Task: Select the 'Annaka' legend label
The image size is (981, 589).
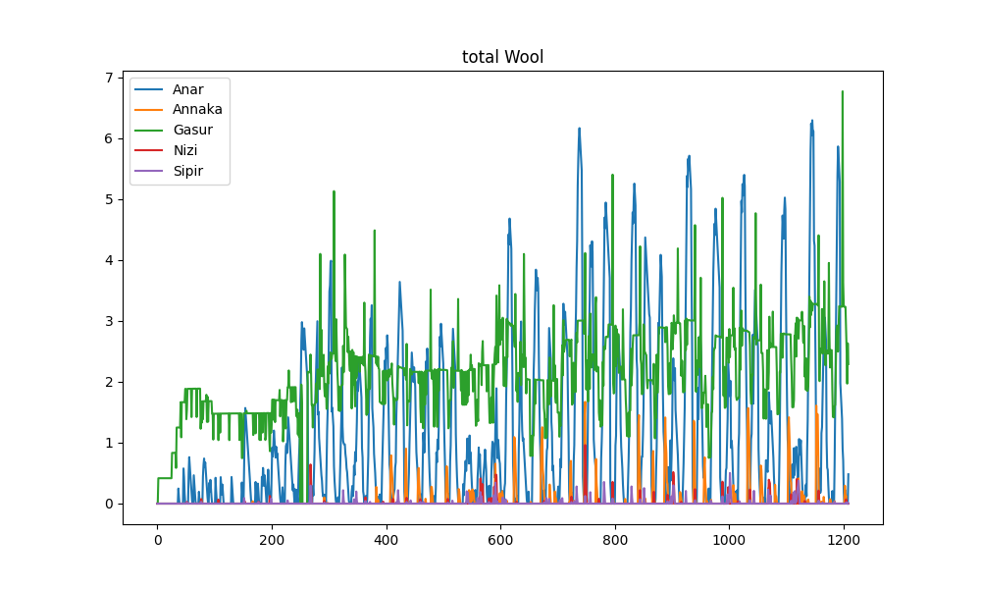Action: (197, 110)
